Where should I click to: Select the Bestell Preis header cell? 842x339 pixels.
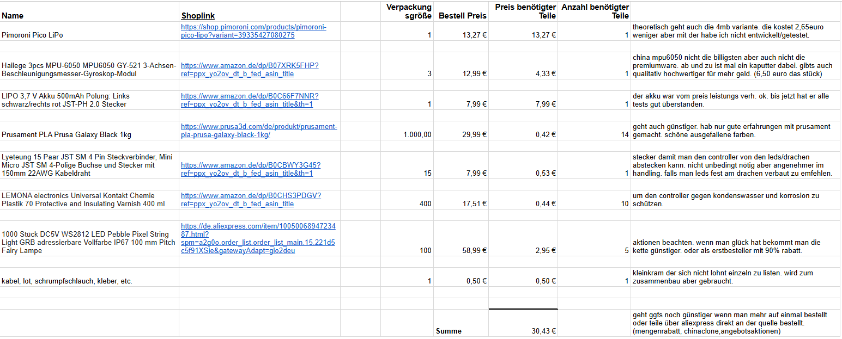[462, 16]
